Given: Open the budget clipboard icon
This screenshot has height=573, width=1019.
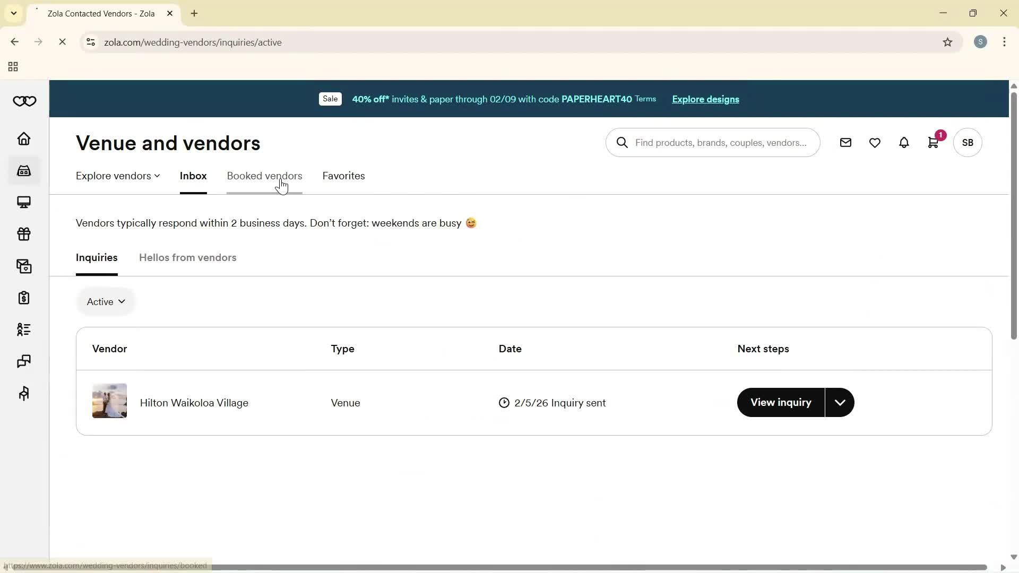Looking at the screenshot, I should [x=23, y=298].
